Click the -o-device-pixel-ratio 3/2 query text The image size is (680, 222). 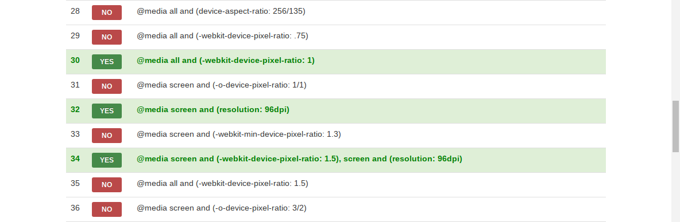222,208
